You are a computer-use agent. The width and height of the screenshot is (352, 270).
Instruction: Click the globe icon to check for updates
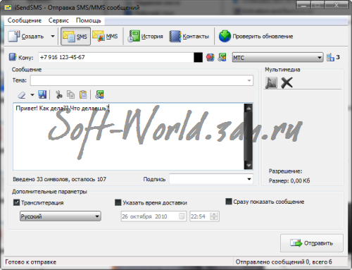click(225, 36)
